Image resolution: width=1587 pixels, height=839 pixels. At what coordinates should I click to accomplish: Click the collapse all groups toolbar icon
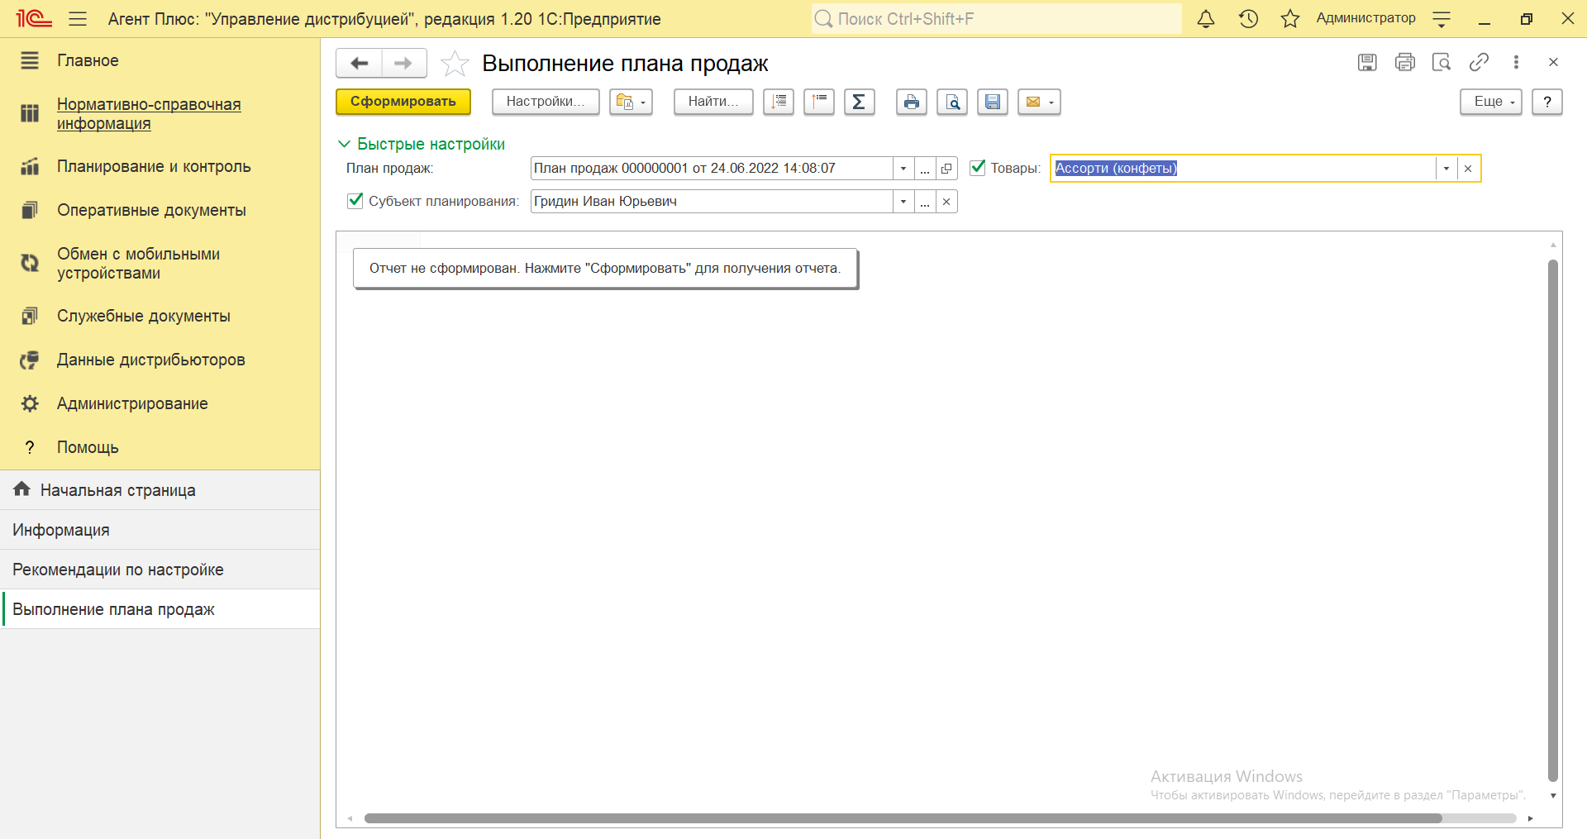(x=819, y=102)
